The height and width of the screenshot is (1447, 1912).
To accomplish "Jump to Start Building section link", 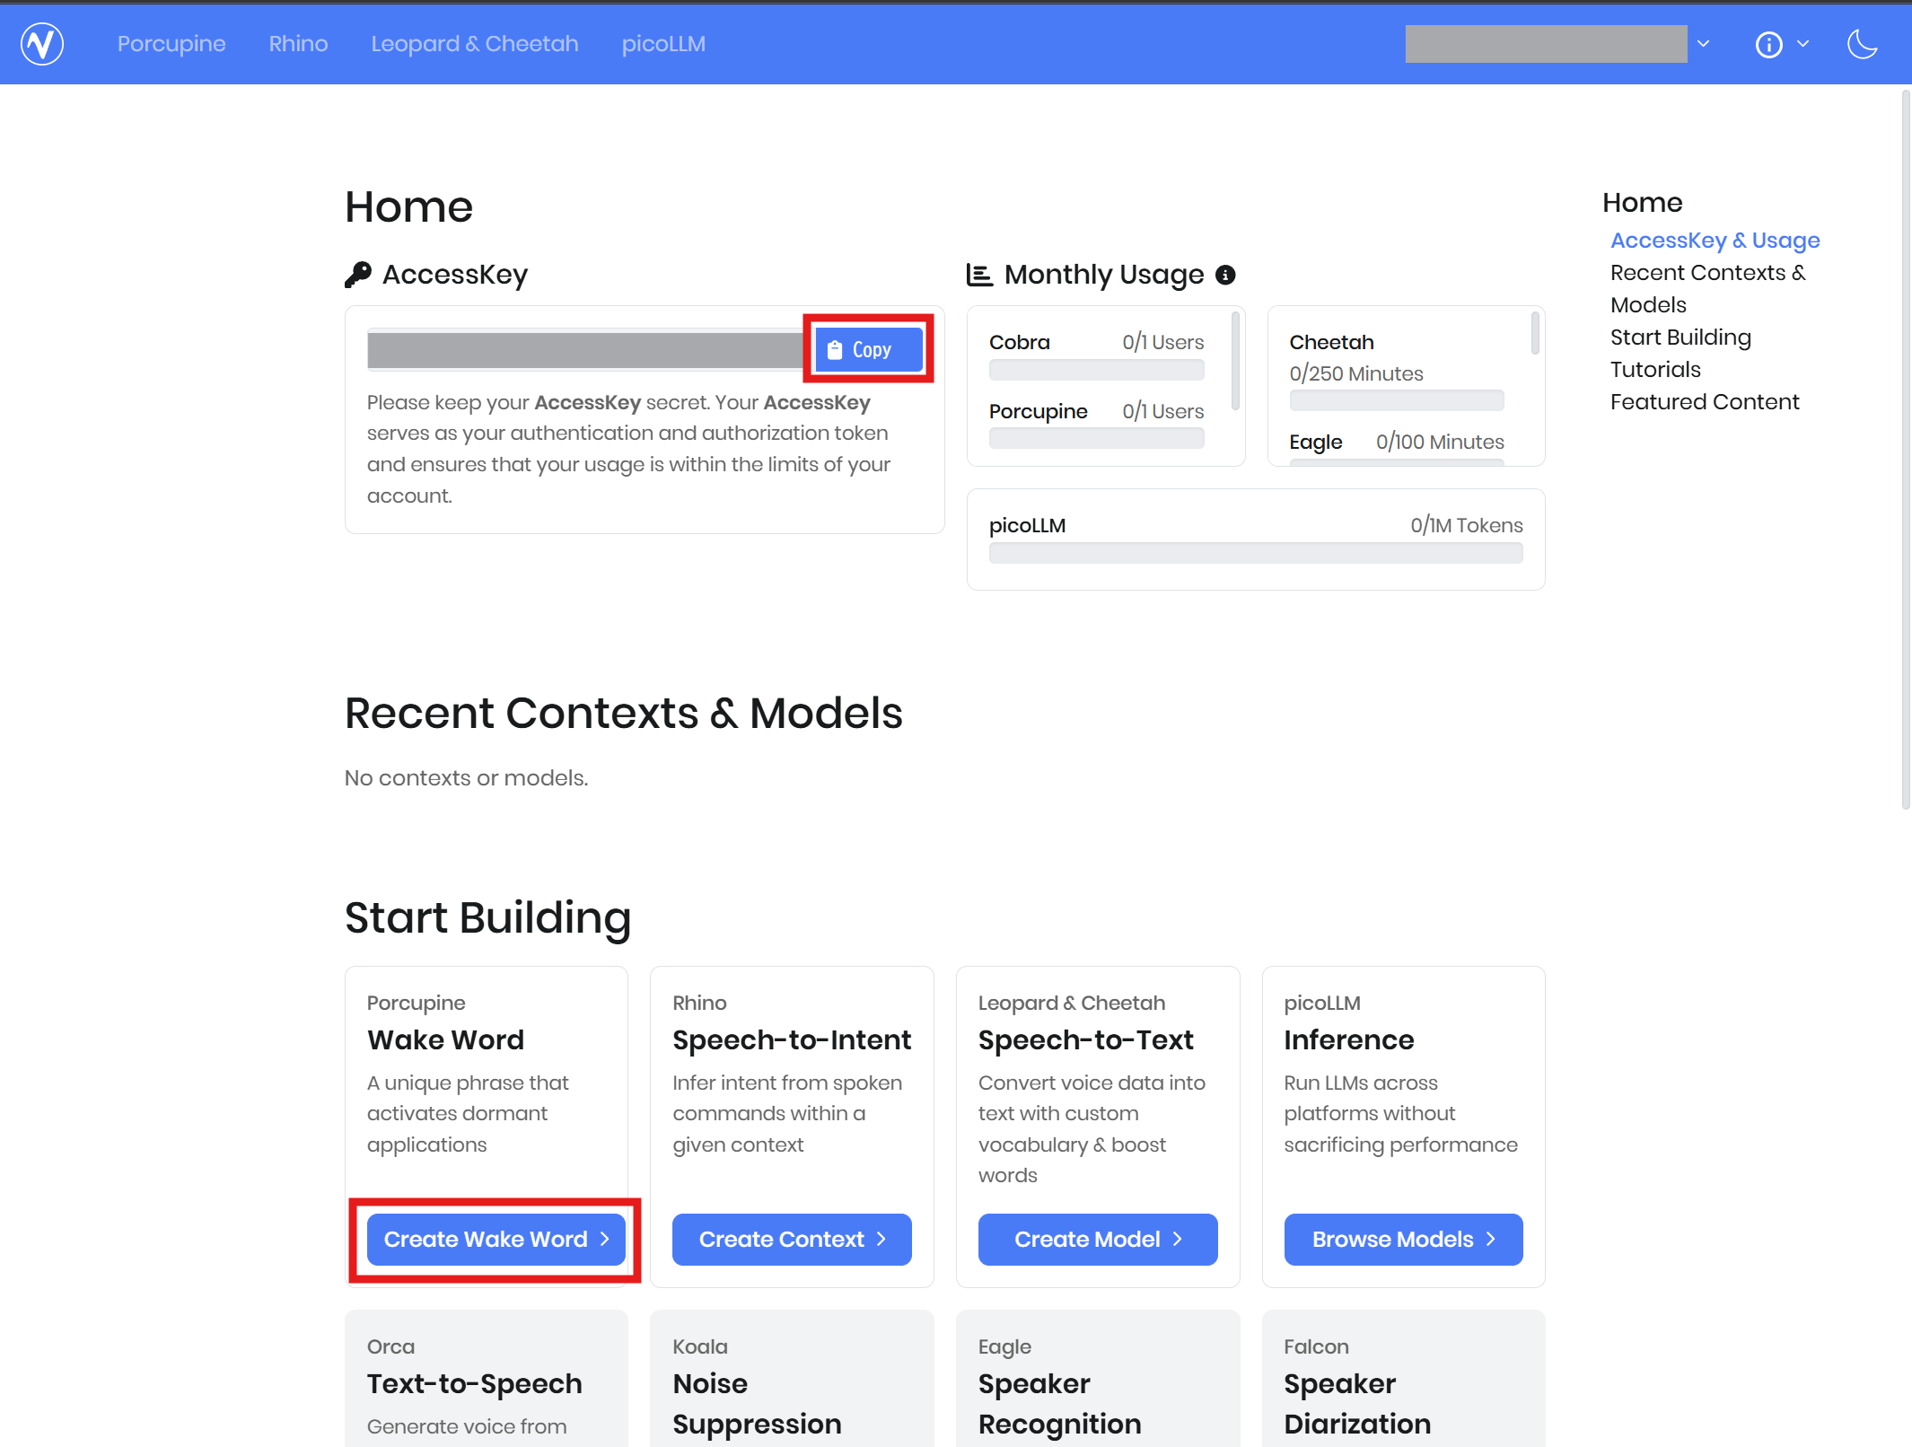I will [x=1680, y=338].
